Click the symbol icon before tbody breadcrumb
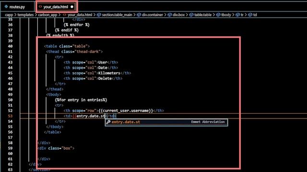This screenshot has width=307, height=172. coord(218,15)
